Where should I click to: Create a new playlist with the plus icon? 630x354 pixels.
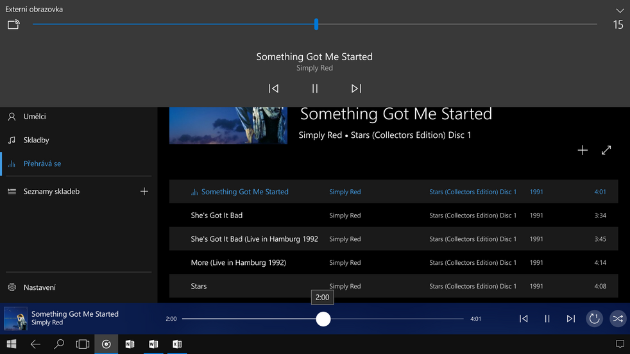(144, 191)
